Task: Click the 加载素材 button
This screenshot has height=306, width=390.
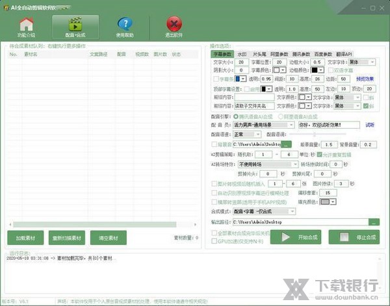Action: coord(25,238)
